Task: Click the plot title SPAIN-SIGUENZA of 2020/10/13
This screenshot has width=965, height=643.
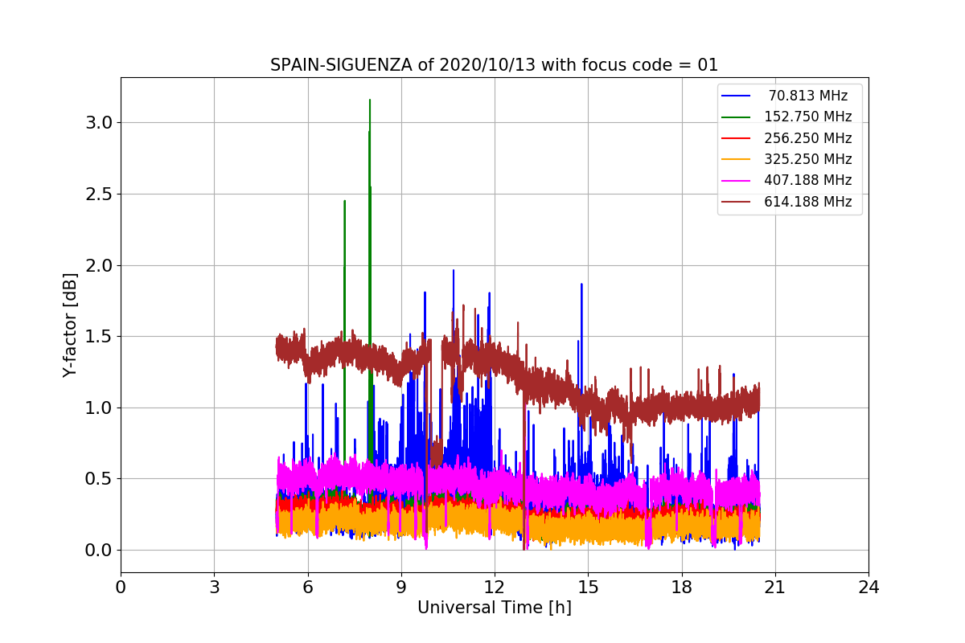Action: click(x=494, y=65)
